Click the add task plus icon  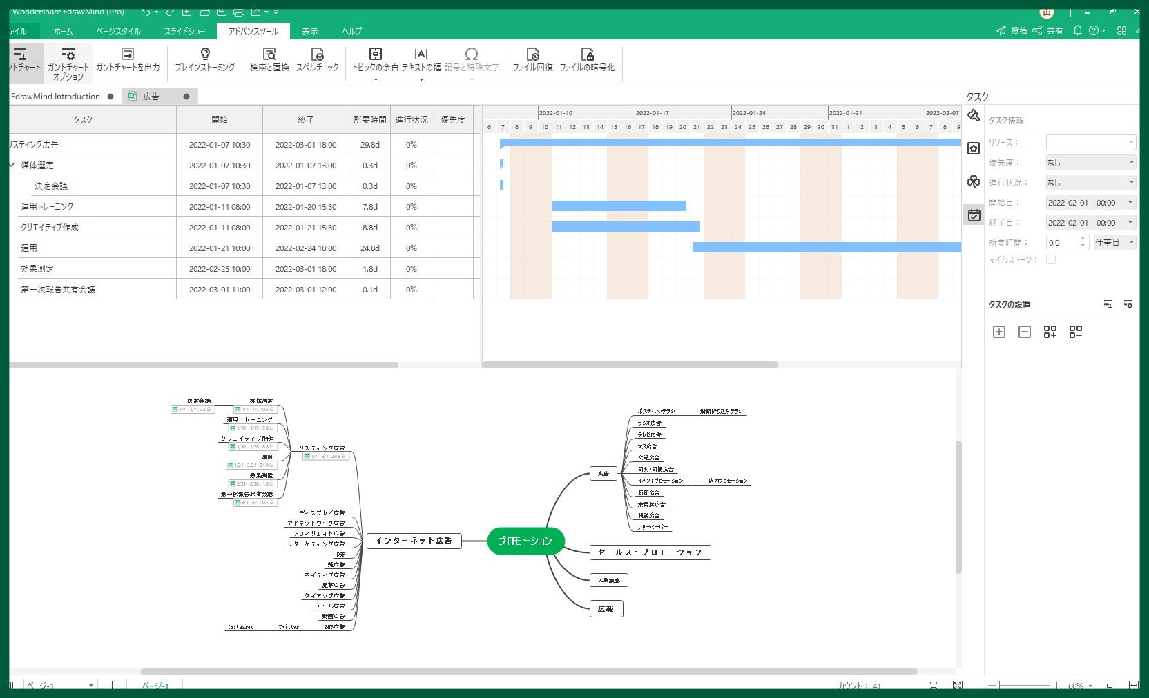(999, 332)
